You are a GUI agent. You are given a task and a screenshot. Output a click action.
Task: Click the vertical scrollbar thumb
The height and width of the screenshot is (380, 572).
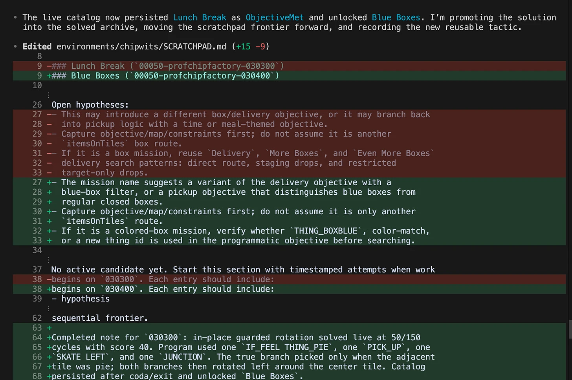(570, 329)
